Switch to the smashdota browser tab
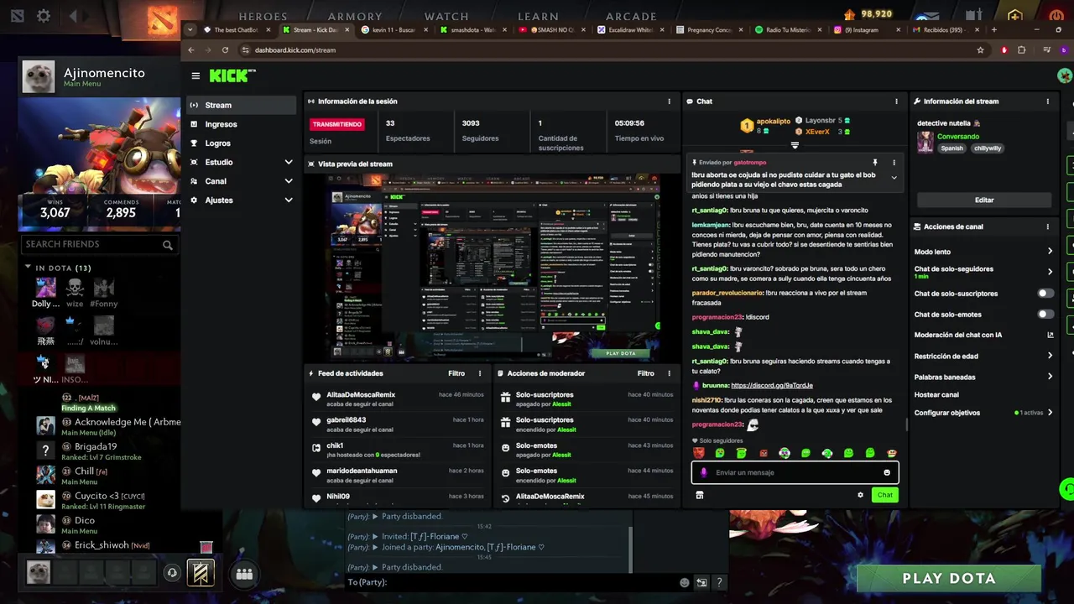The height and width of the screenshot is (604, 1074). (x=472, y=30)
